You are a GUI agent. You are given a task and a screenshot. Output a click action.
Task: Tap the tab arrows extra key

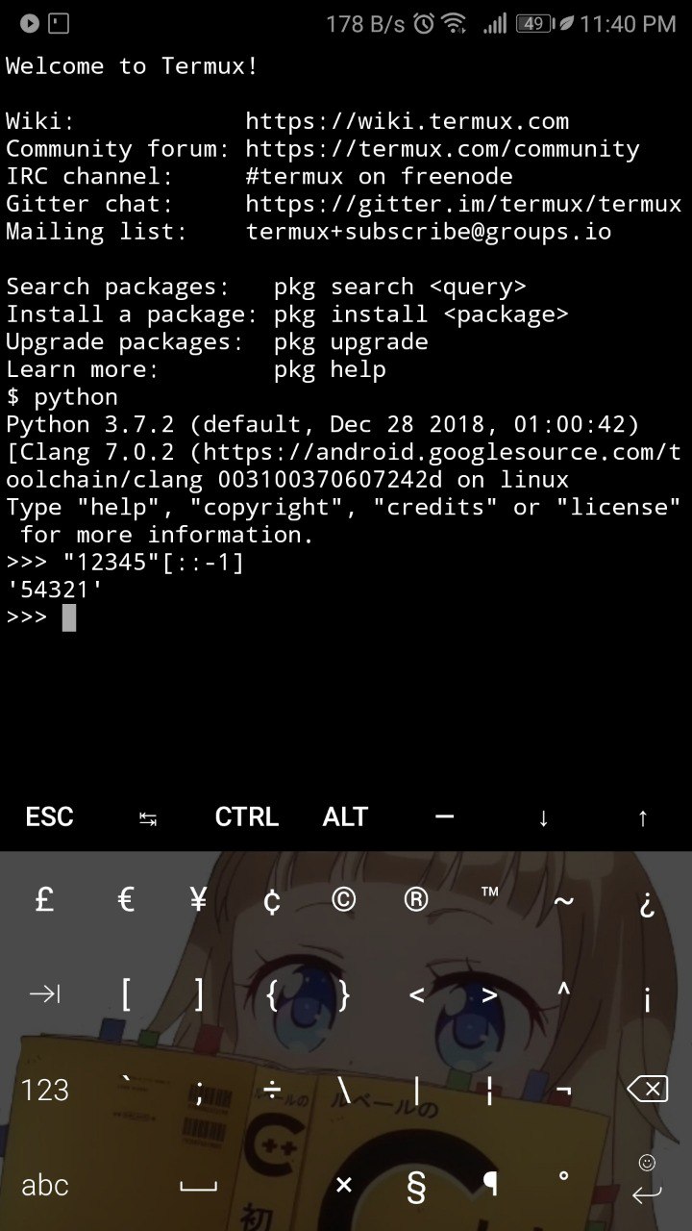click(x=148, y=816)
